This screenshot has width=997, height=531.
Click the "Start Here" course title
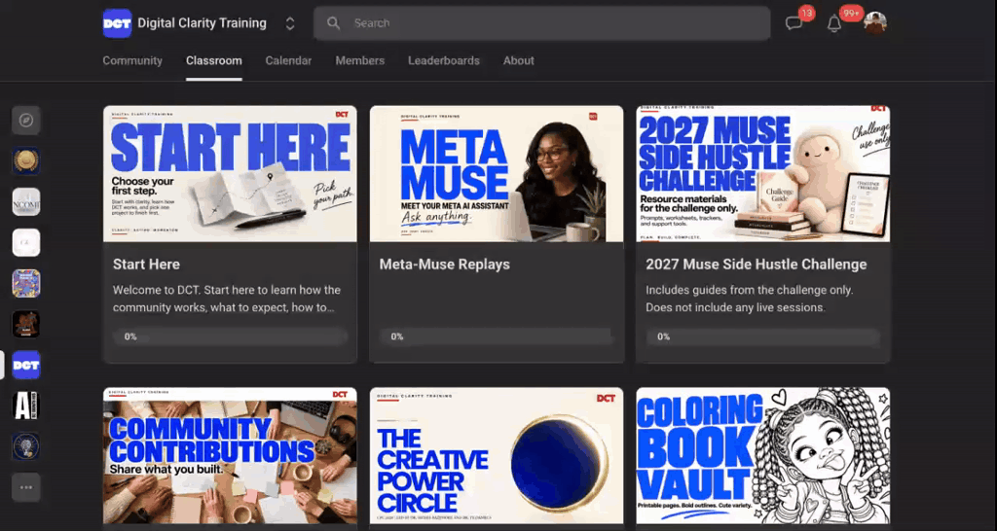(x=146, y=265)
